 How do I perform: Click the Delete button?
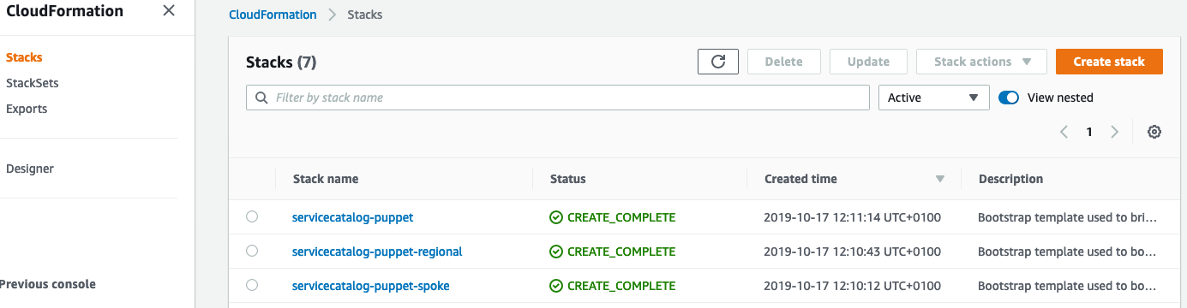tap(784, 62)
